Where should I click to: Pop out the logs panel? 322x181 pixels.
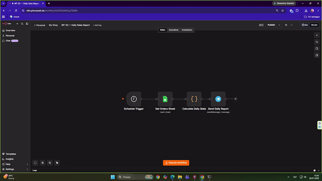point(314,170)
